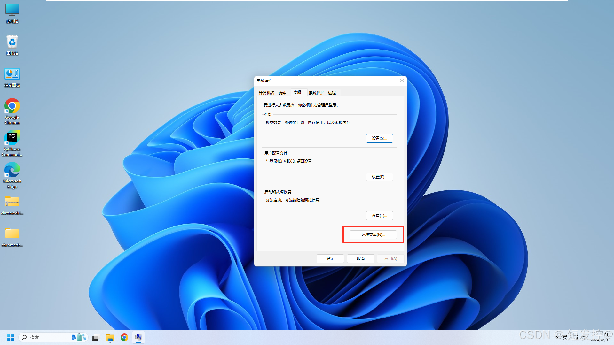Viewport: 614px width, 345px height.
Task: Open the 系统保护 tab
Action: 316,93
